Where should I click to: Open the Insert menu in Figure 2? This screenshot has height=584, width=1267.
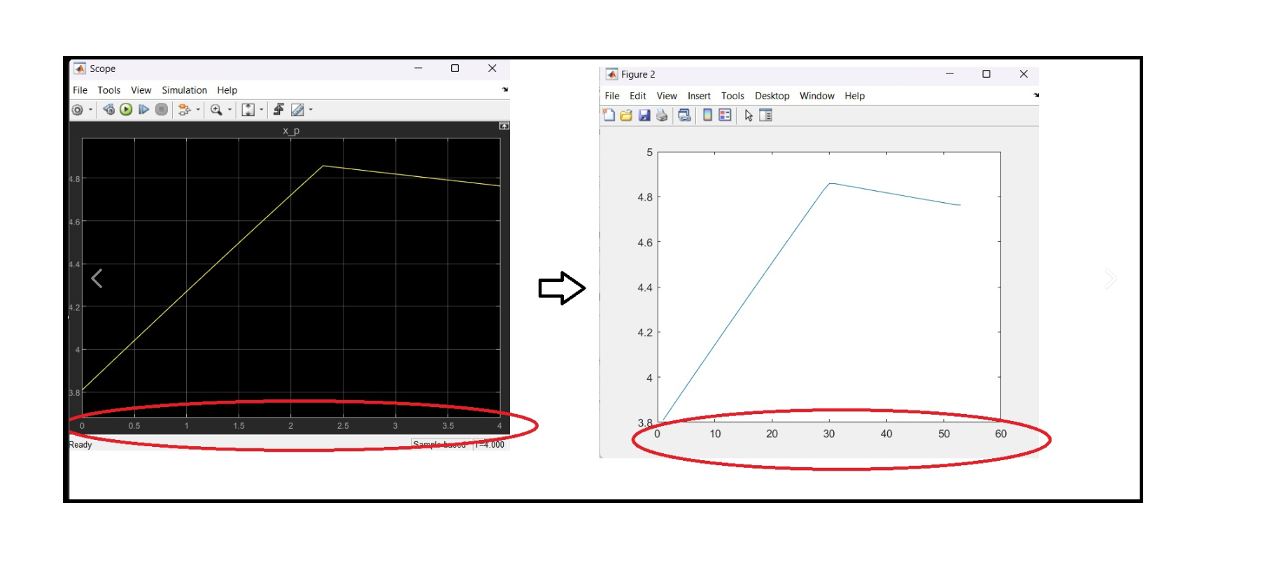698,96
